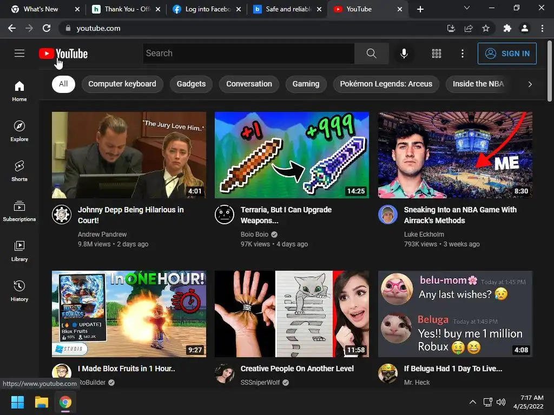Select the Inside the NBA chip
The width and height of the screenshot is (554, 415).
[478, 84]
